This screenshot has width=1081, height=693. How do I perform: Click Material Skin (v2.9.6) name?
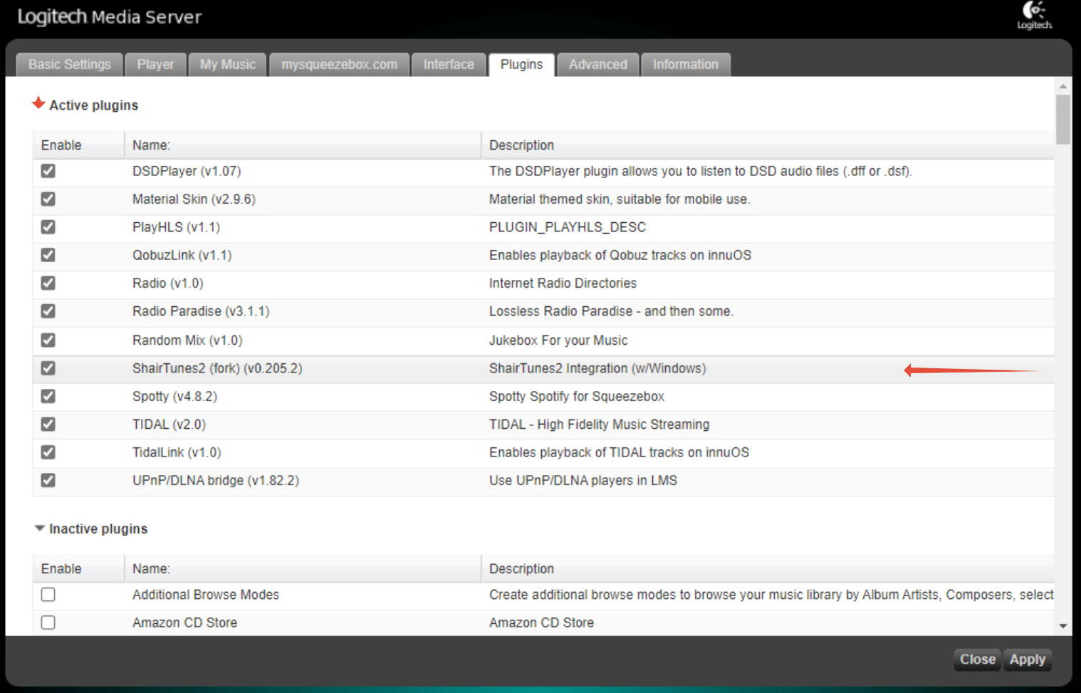tap(194, 199)
